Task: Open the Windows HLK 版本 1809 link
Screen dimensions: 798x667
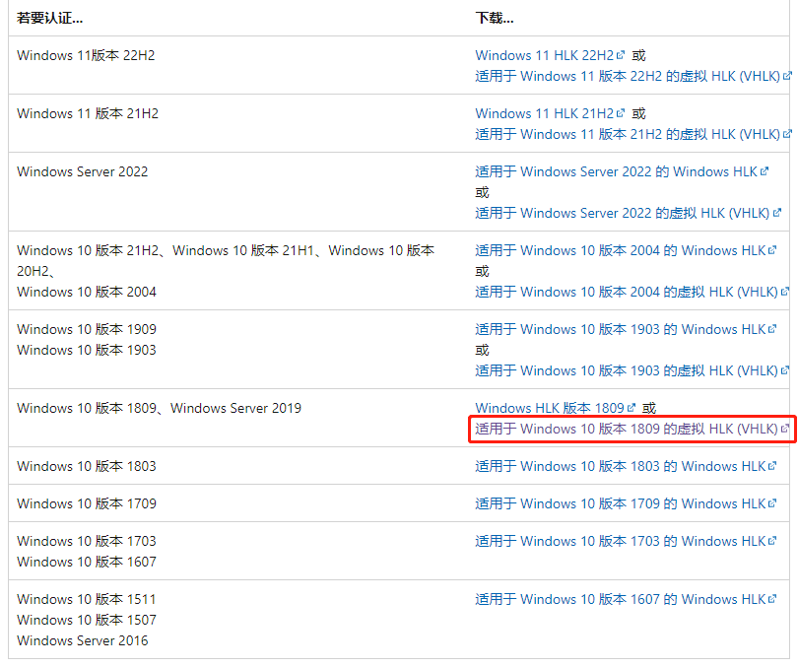Action: pyautogui.click(x=549, y=407)
